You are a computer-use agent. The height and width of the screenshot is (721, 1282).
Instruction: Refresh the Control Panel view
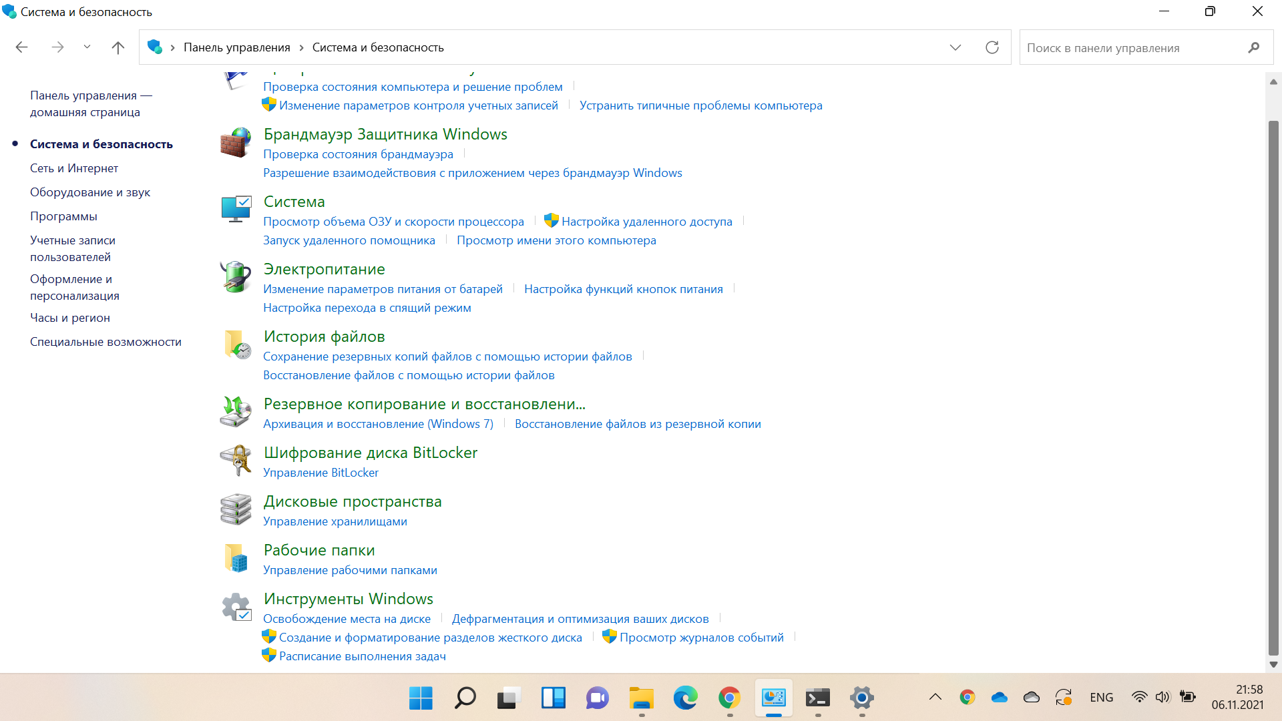pyautogui.click(x=992, y=47)
